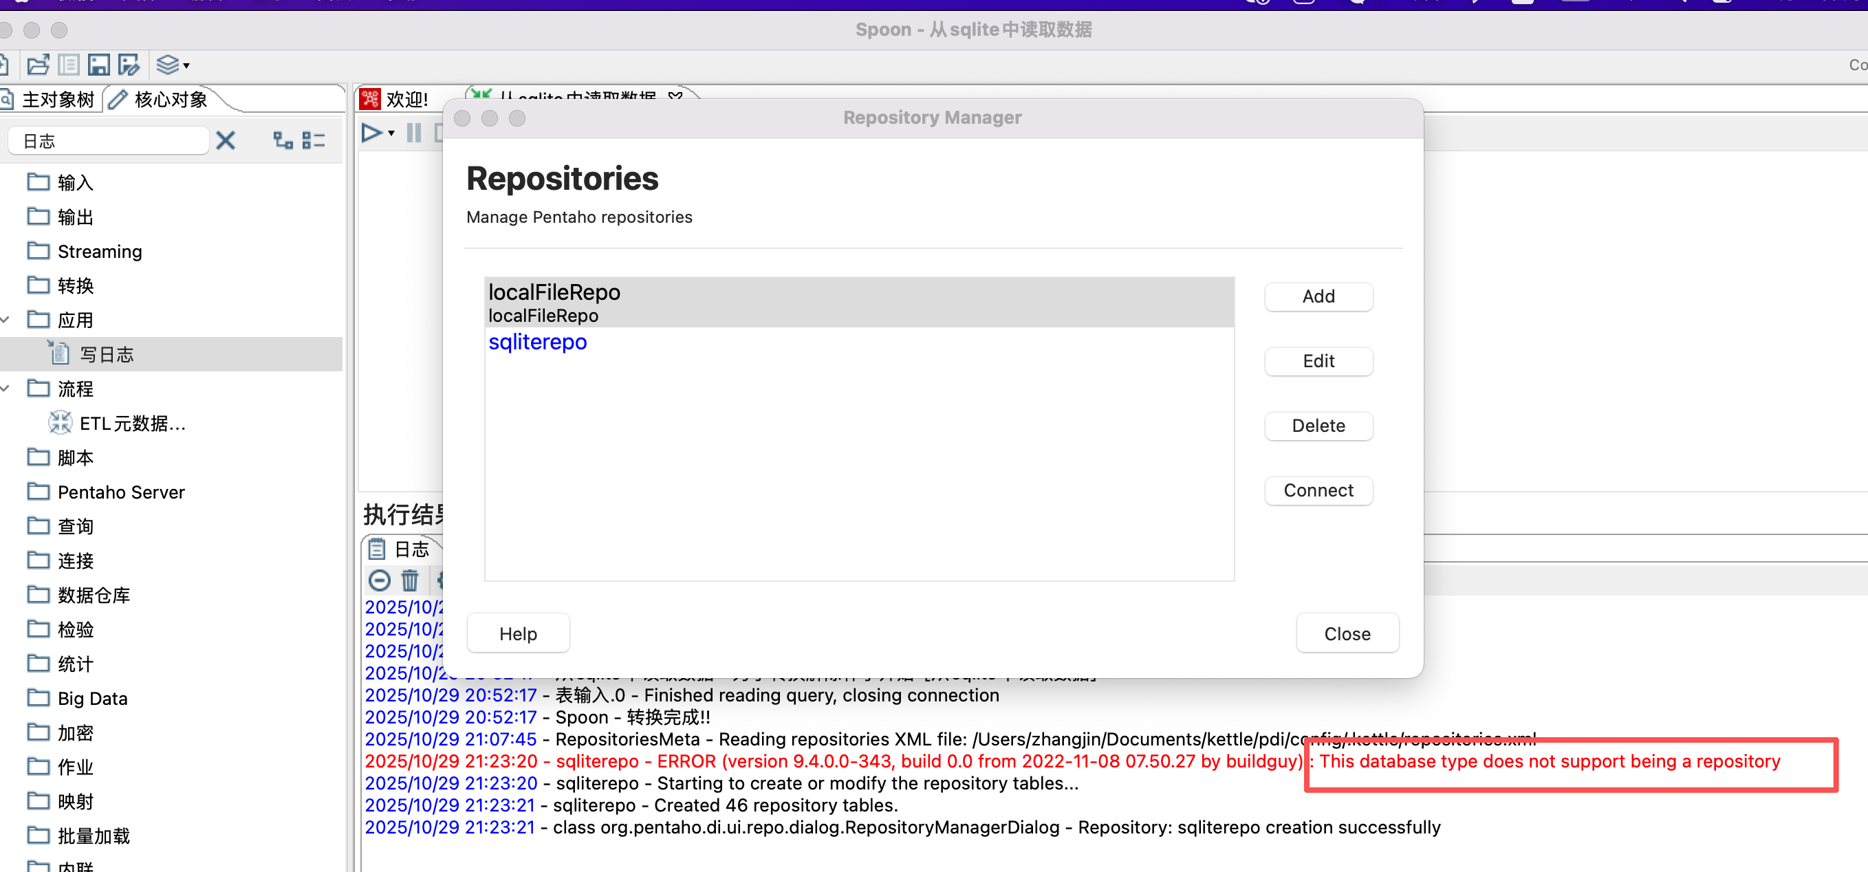Select the 写日志 step in the tree
1868x872 pixels.
tap(107, 354)
